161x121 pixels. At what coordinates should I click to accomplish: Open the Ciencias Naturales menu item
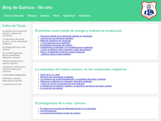pyautogui.click(x=14, y=16)
